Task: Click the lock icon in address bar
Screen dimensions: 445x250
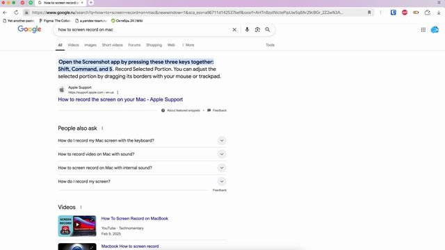Action: pos(26,12)
